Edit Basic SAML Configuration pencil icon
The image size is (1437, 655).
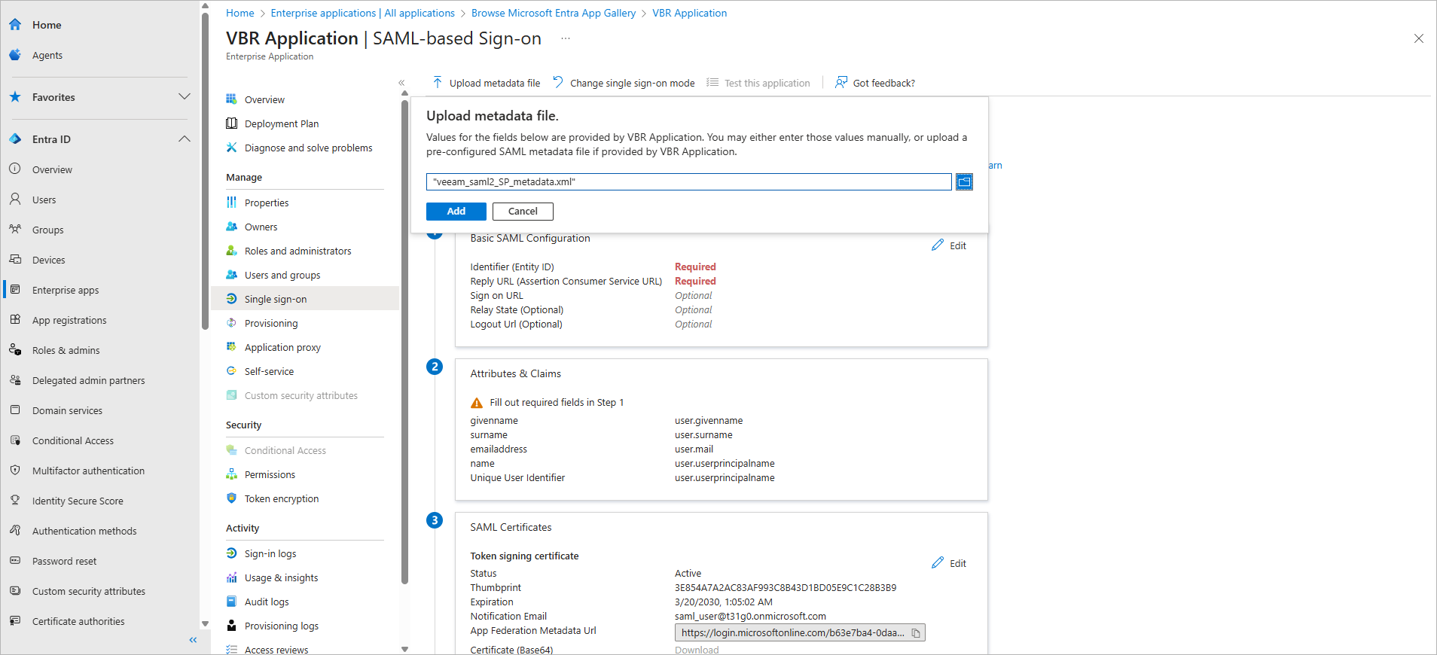[938, 245]
